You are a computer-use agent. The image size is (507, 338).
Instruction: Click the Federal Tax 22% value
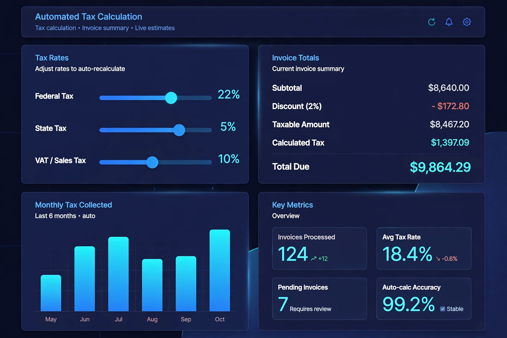click(229, 95)
